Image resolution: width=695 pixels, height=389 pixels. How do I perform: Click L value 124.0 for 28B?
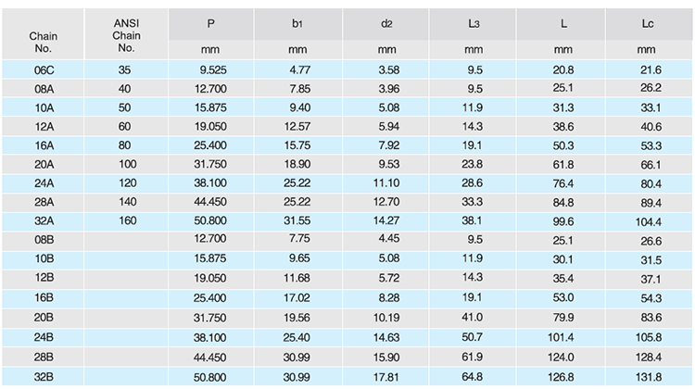pos(561,358)
